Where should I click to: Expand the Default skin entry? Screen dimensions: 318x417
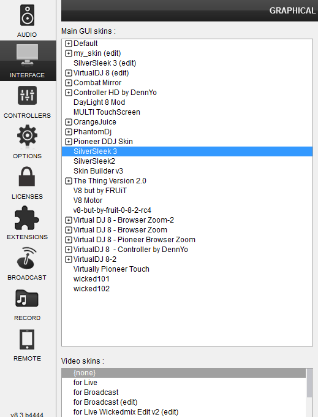(x=69, y=44)
